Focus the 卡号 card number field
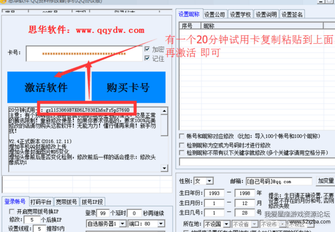 point(84,54)
